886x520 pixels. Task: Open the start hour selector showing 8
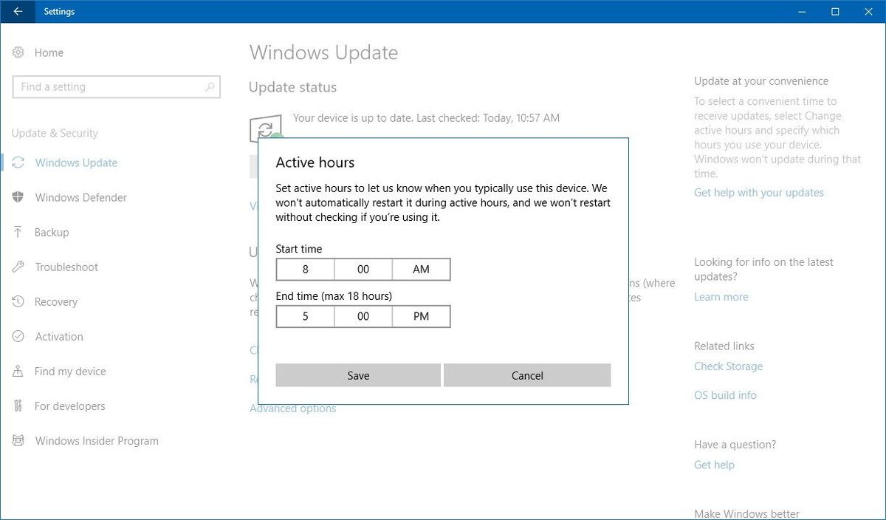[x=305, y=269]
